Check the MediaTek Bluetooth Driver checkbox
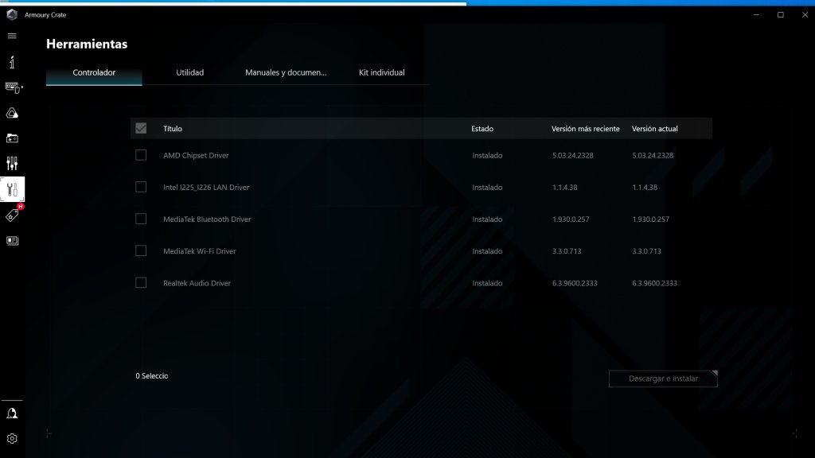This screenshot has width=815, height=458. [141, 219]
